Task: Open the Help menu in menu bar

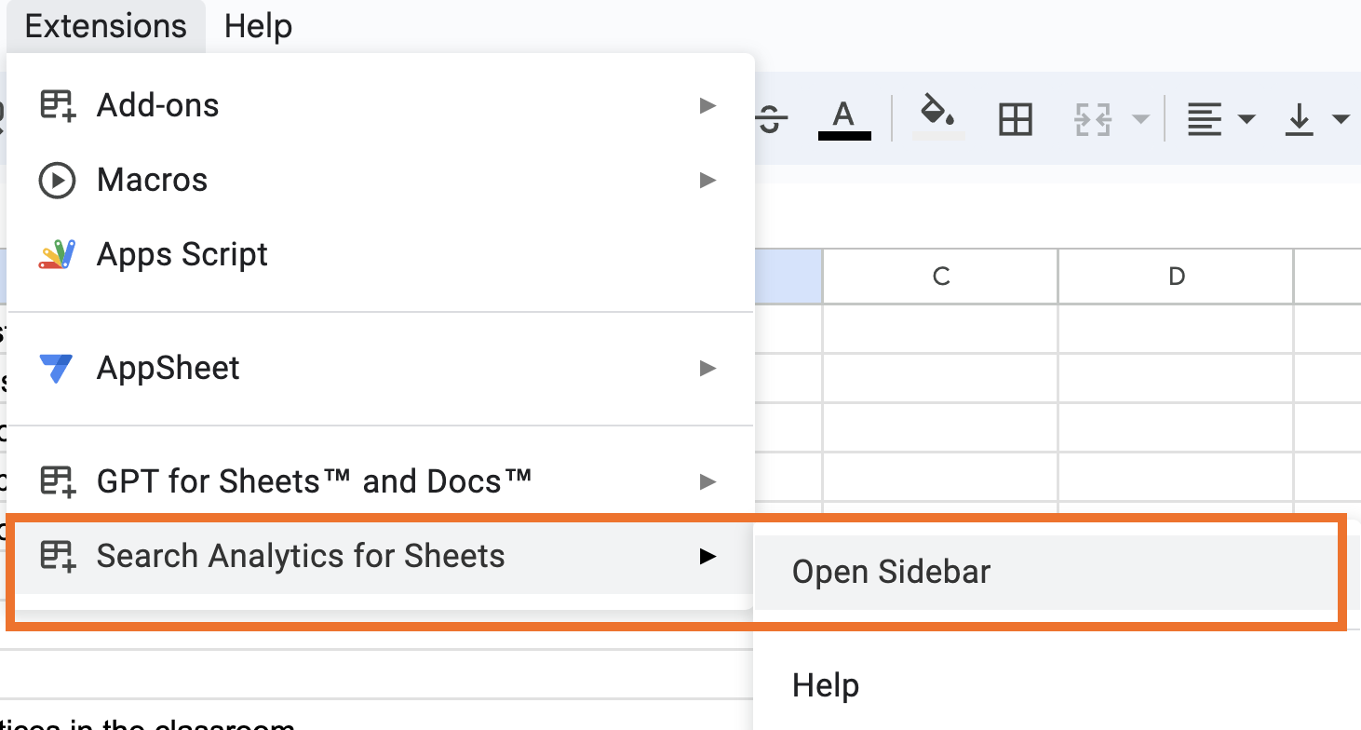Action: click(x=258, y=26)
